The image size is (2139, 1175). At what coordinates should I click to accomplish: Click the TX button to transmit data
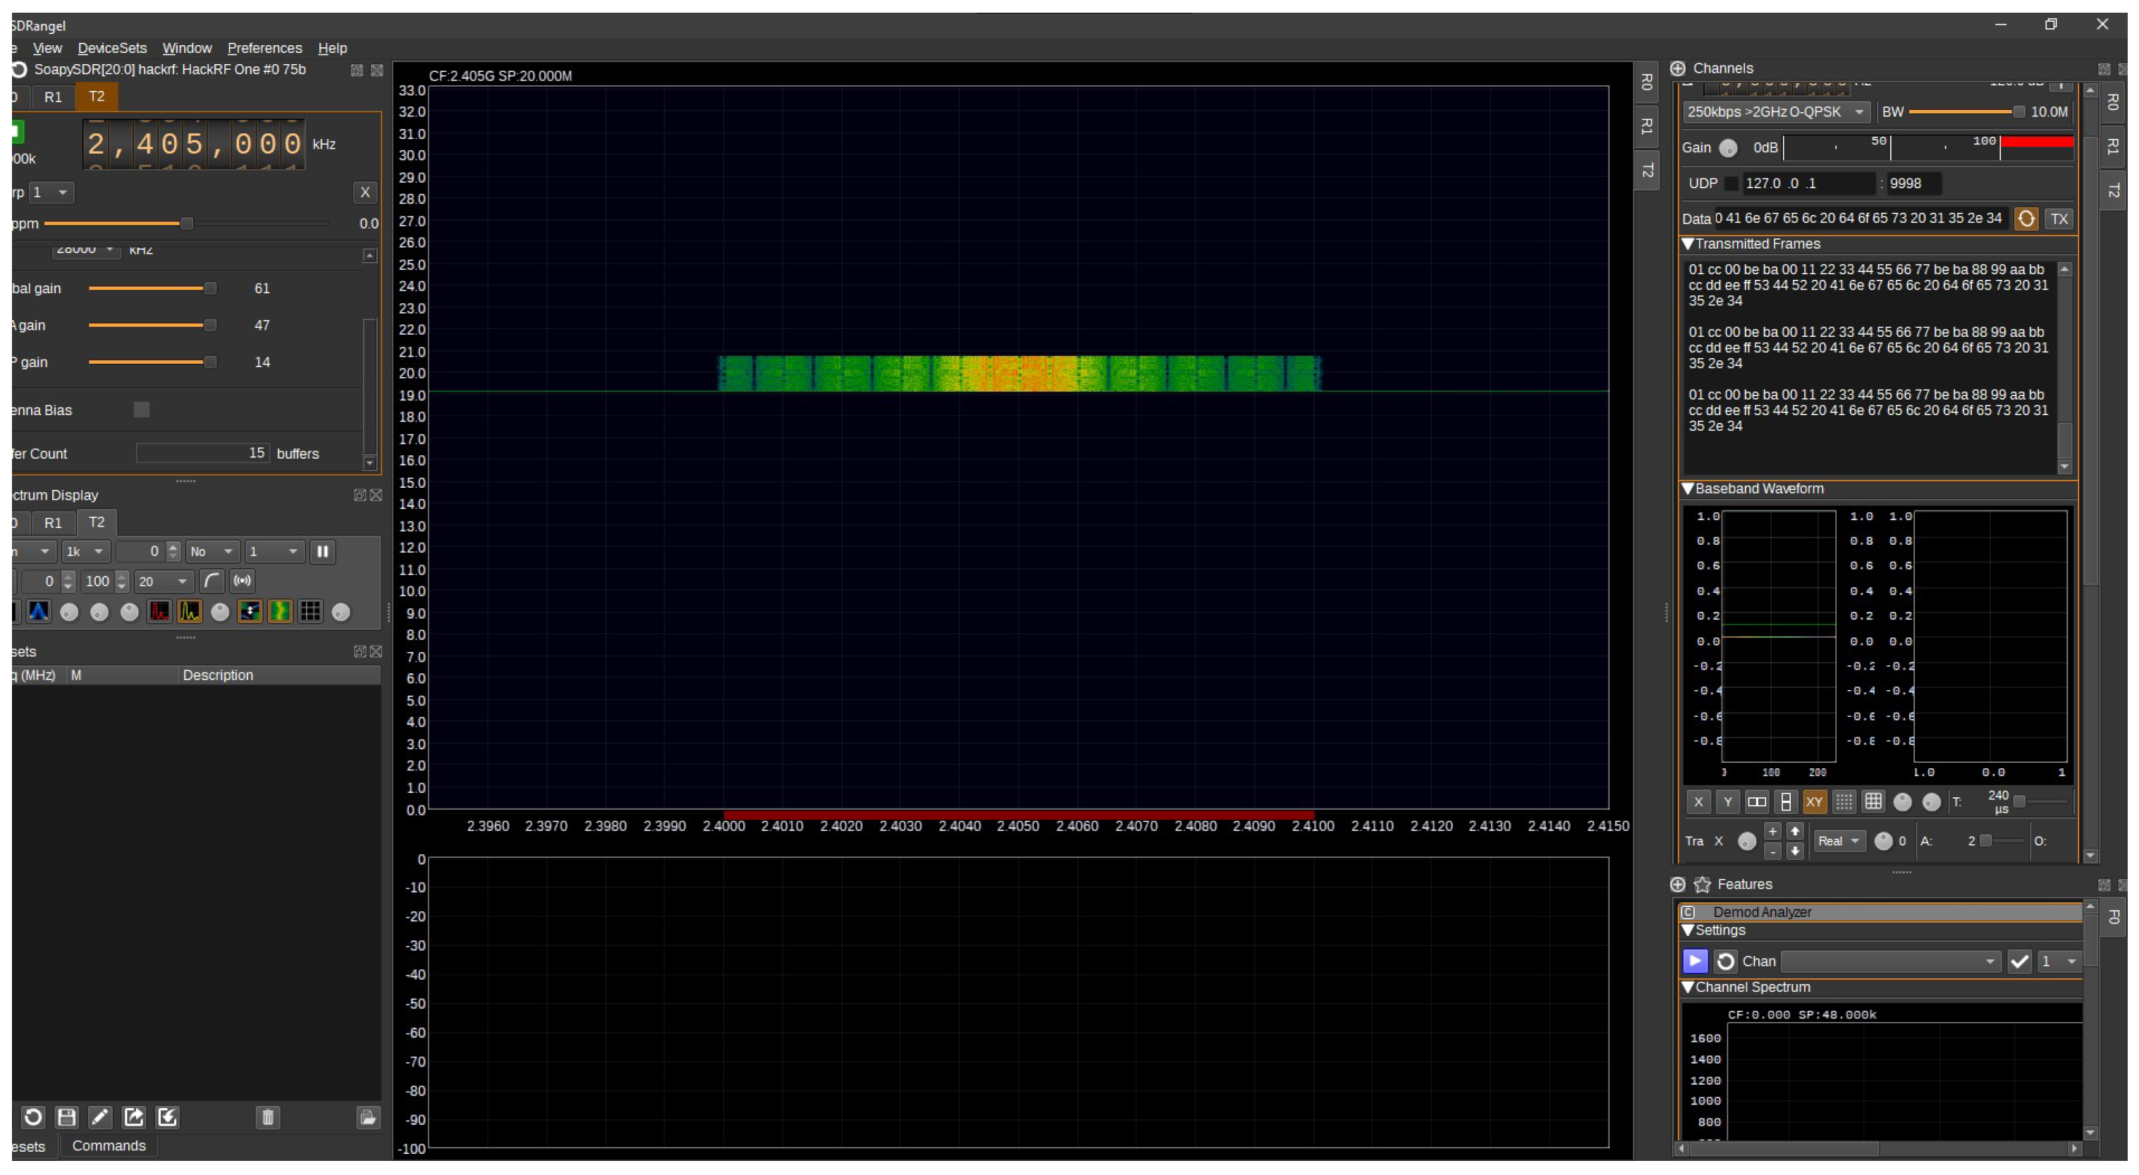pos(2059,219)
